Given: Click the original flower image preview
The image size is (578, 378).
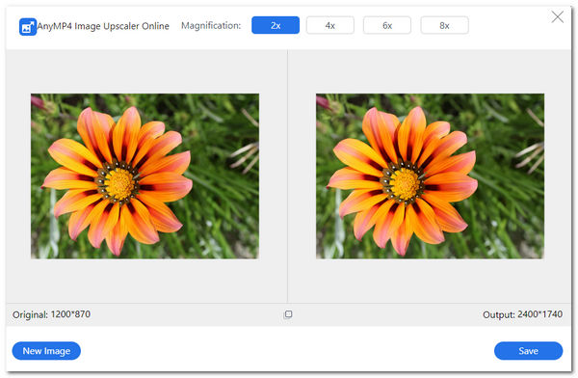Looking at the screenshot, I should [x=144, y=176].
